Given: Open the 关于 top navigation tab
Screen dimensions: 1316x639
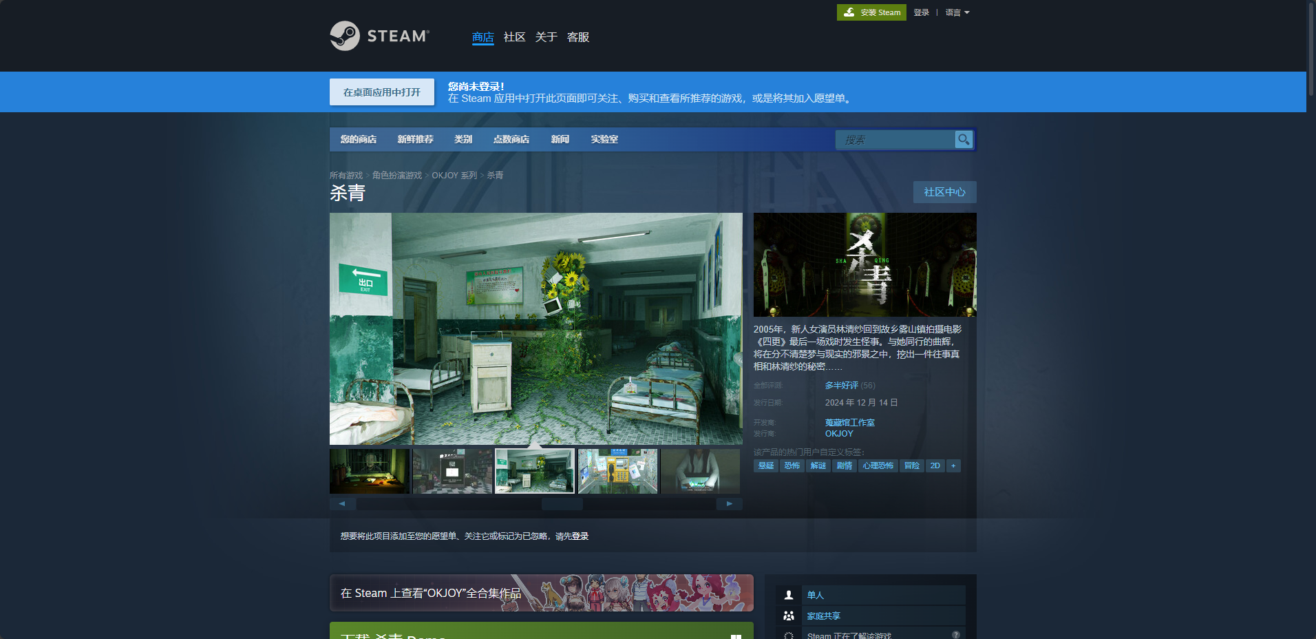Looking at the screenshot, I should click(546, 37).
